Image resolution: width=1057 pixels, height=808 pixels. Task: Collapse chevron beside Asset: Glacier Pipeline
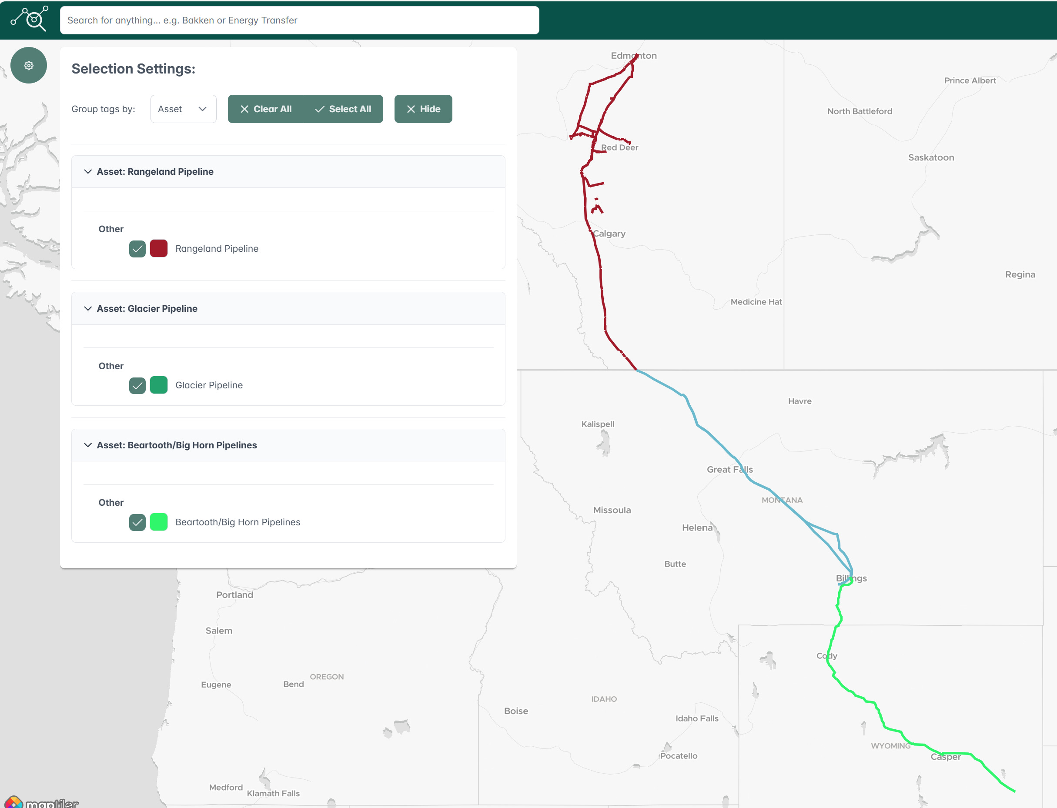click(87, 309)
